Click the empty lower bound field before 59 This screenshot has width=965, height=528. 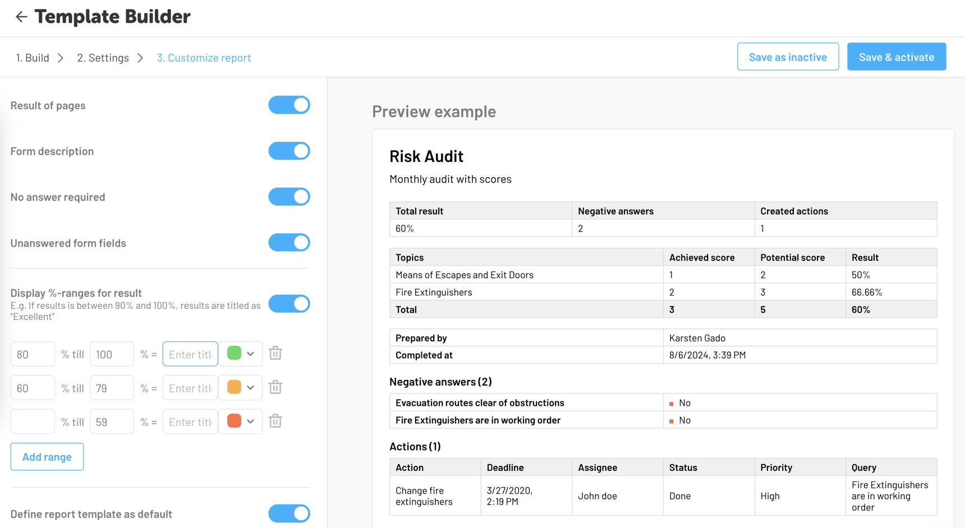(x=33, y=422)
